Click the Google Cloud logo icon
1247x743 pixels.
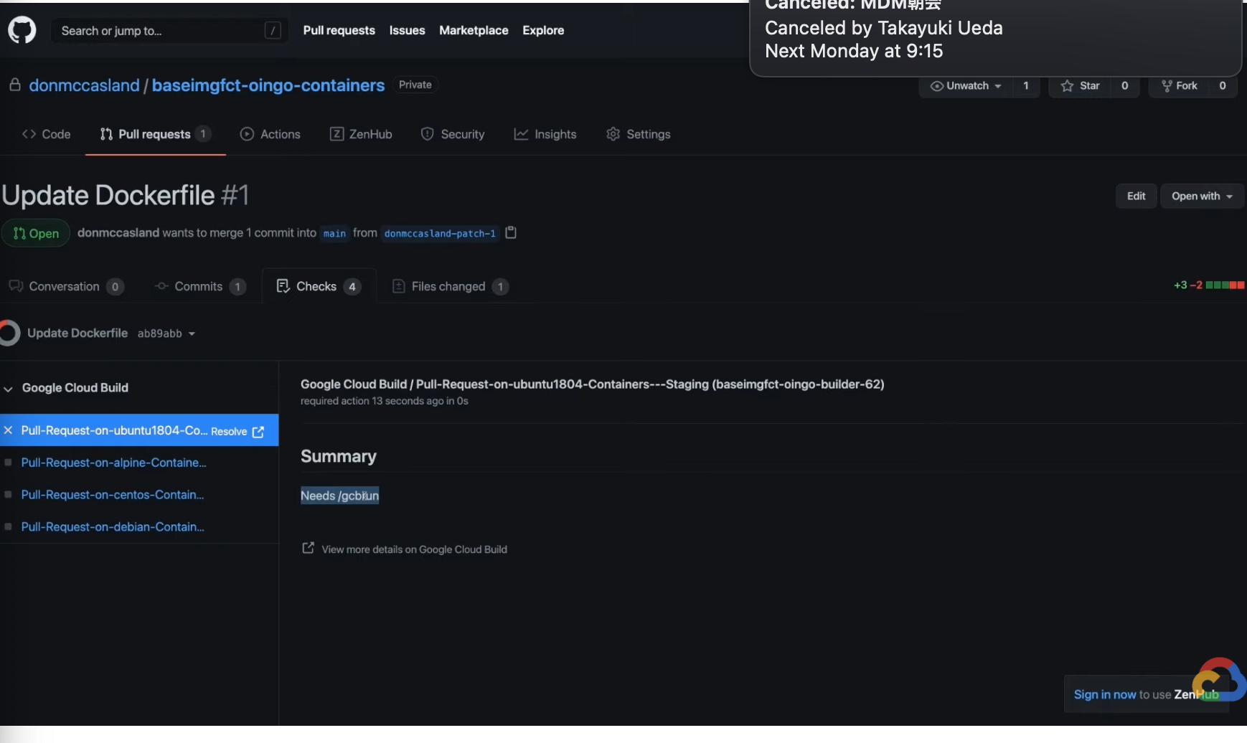(1219, 679)
